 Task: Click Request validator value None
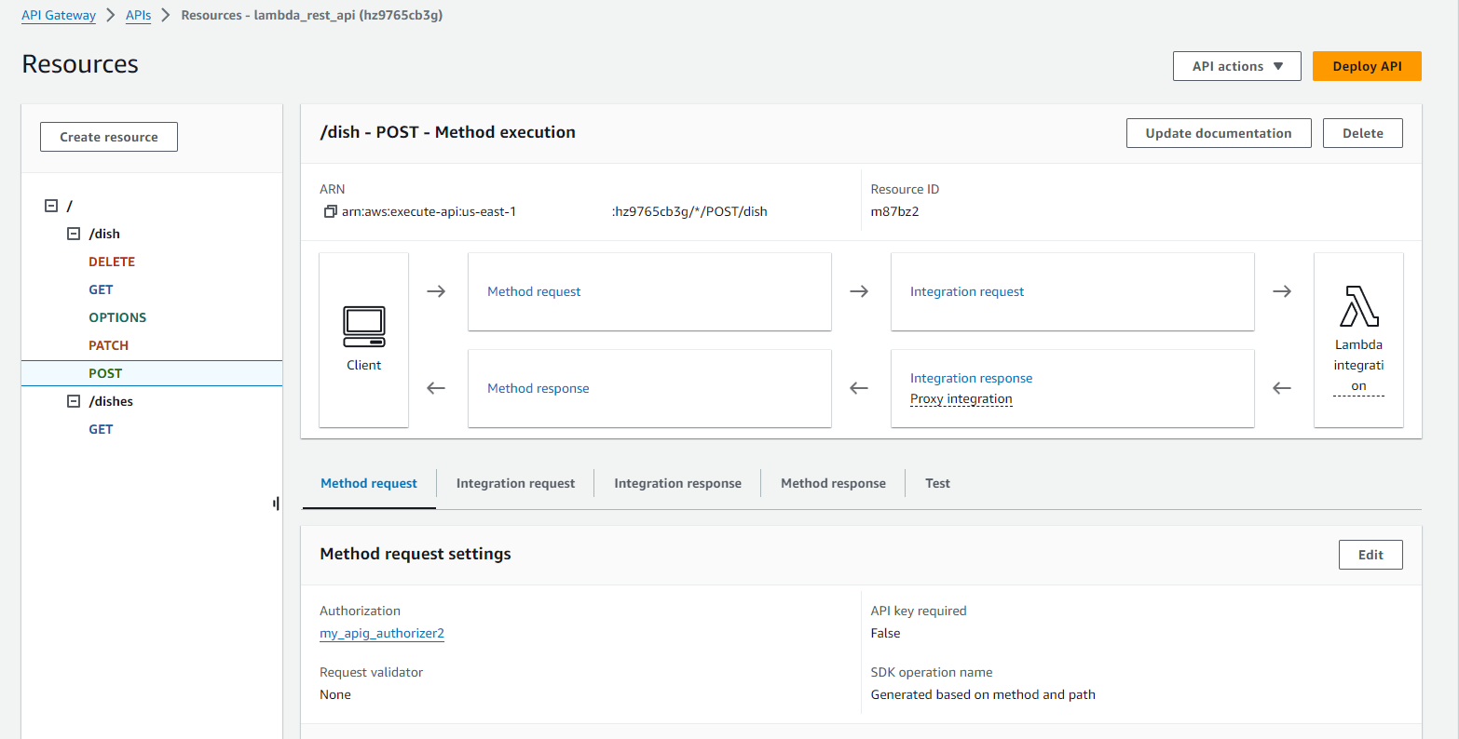click(335, 694)
